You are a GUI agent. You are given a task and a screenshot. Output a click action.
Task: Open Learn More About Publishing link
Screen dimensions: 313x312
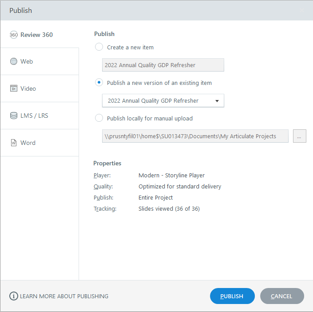(64, 296)
